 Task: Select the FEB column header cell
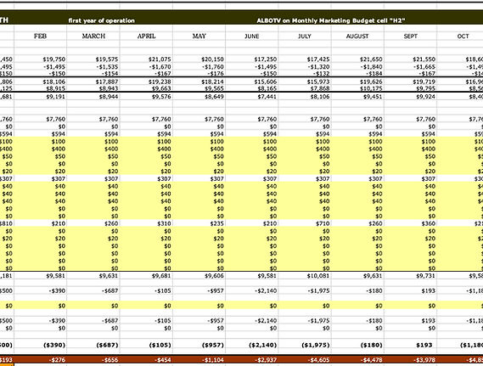(x=41, y=36)
